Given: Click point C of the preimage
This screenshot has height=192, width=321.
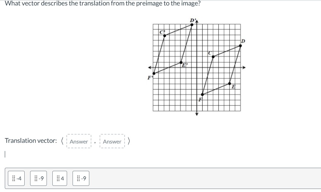Looking at the screenshot, I should coord(213,57).
